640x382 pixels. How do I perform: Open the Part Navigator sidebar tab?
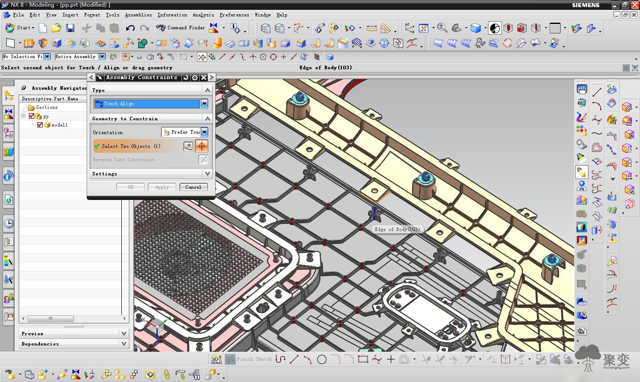tap(8, 133)
